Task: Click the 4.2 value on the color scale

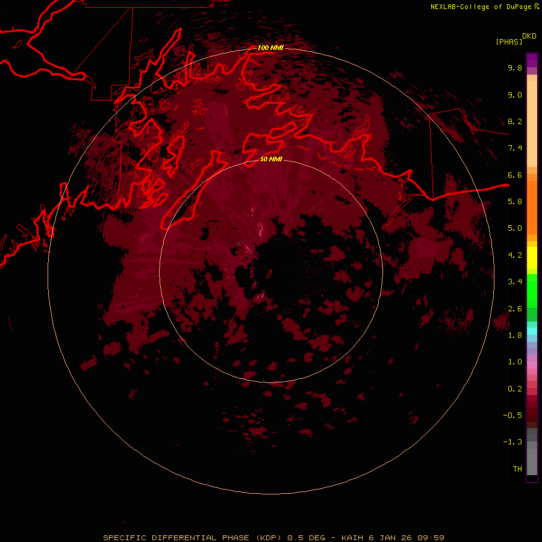Action: [x=515, y=255]
